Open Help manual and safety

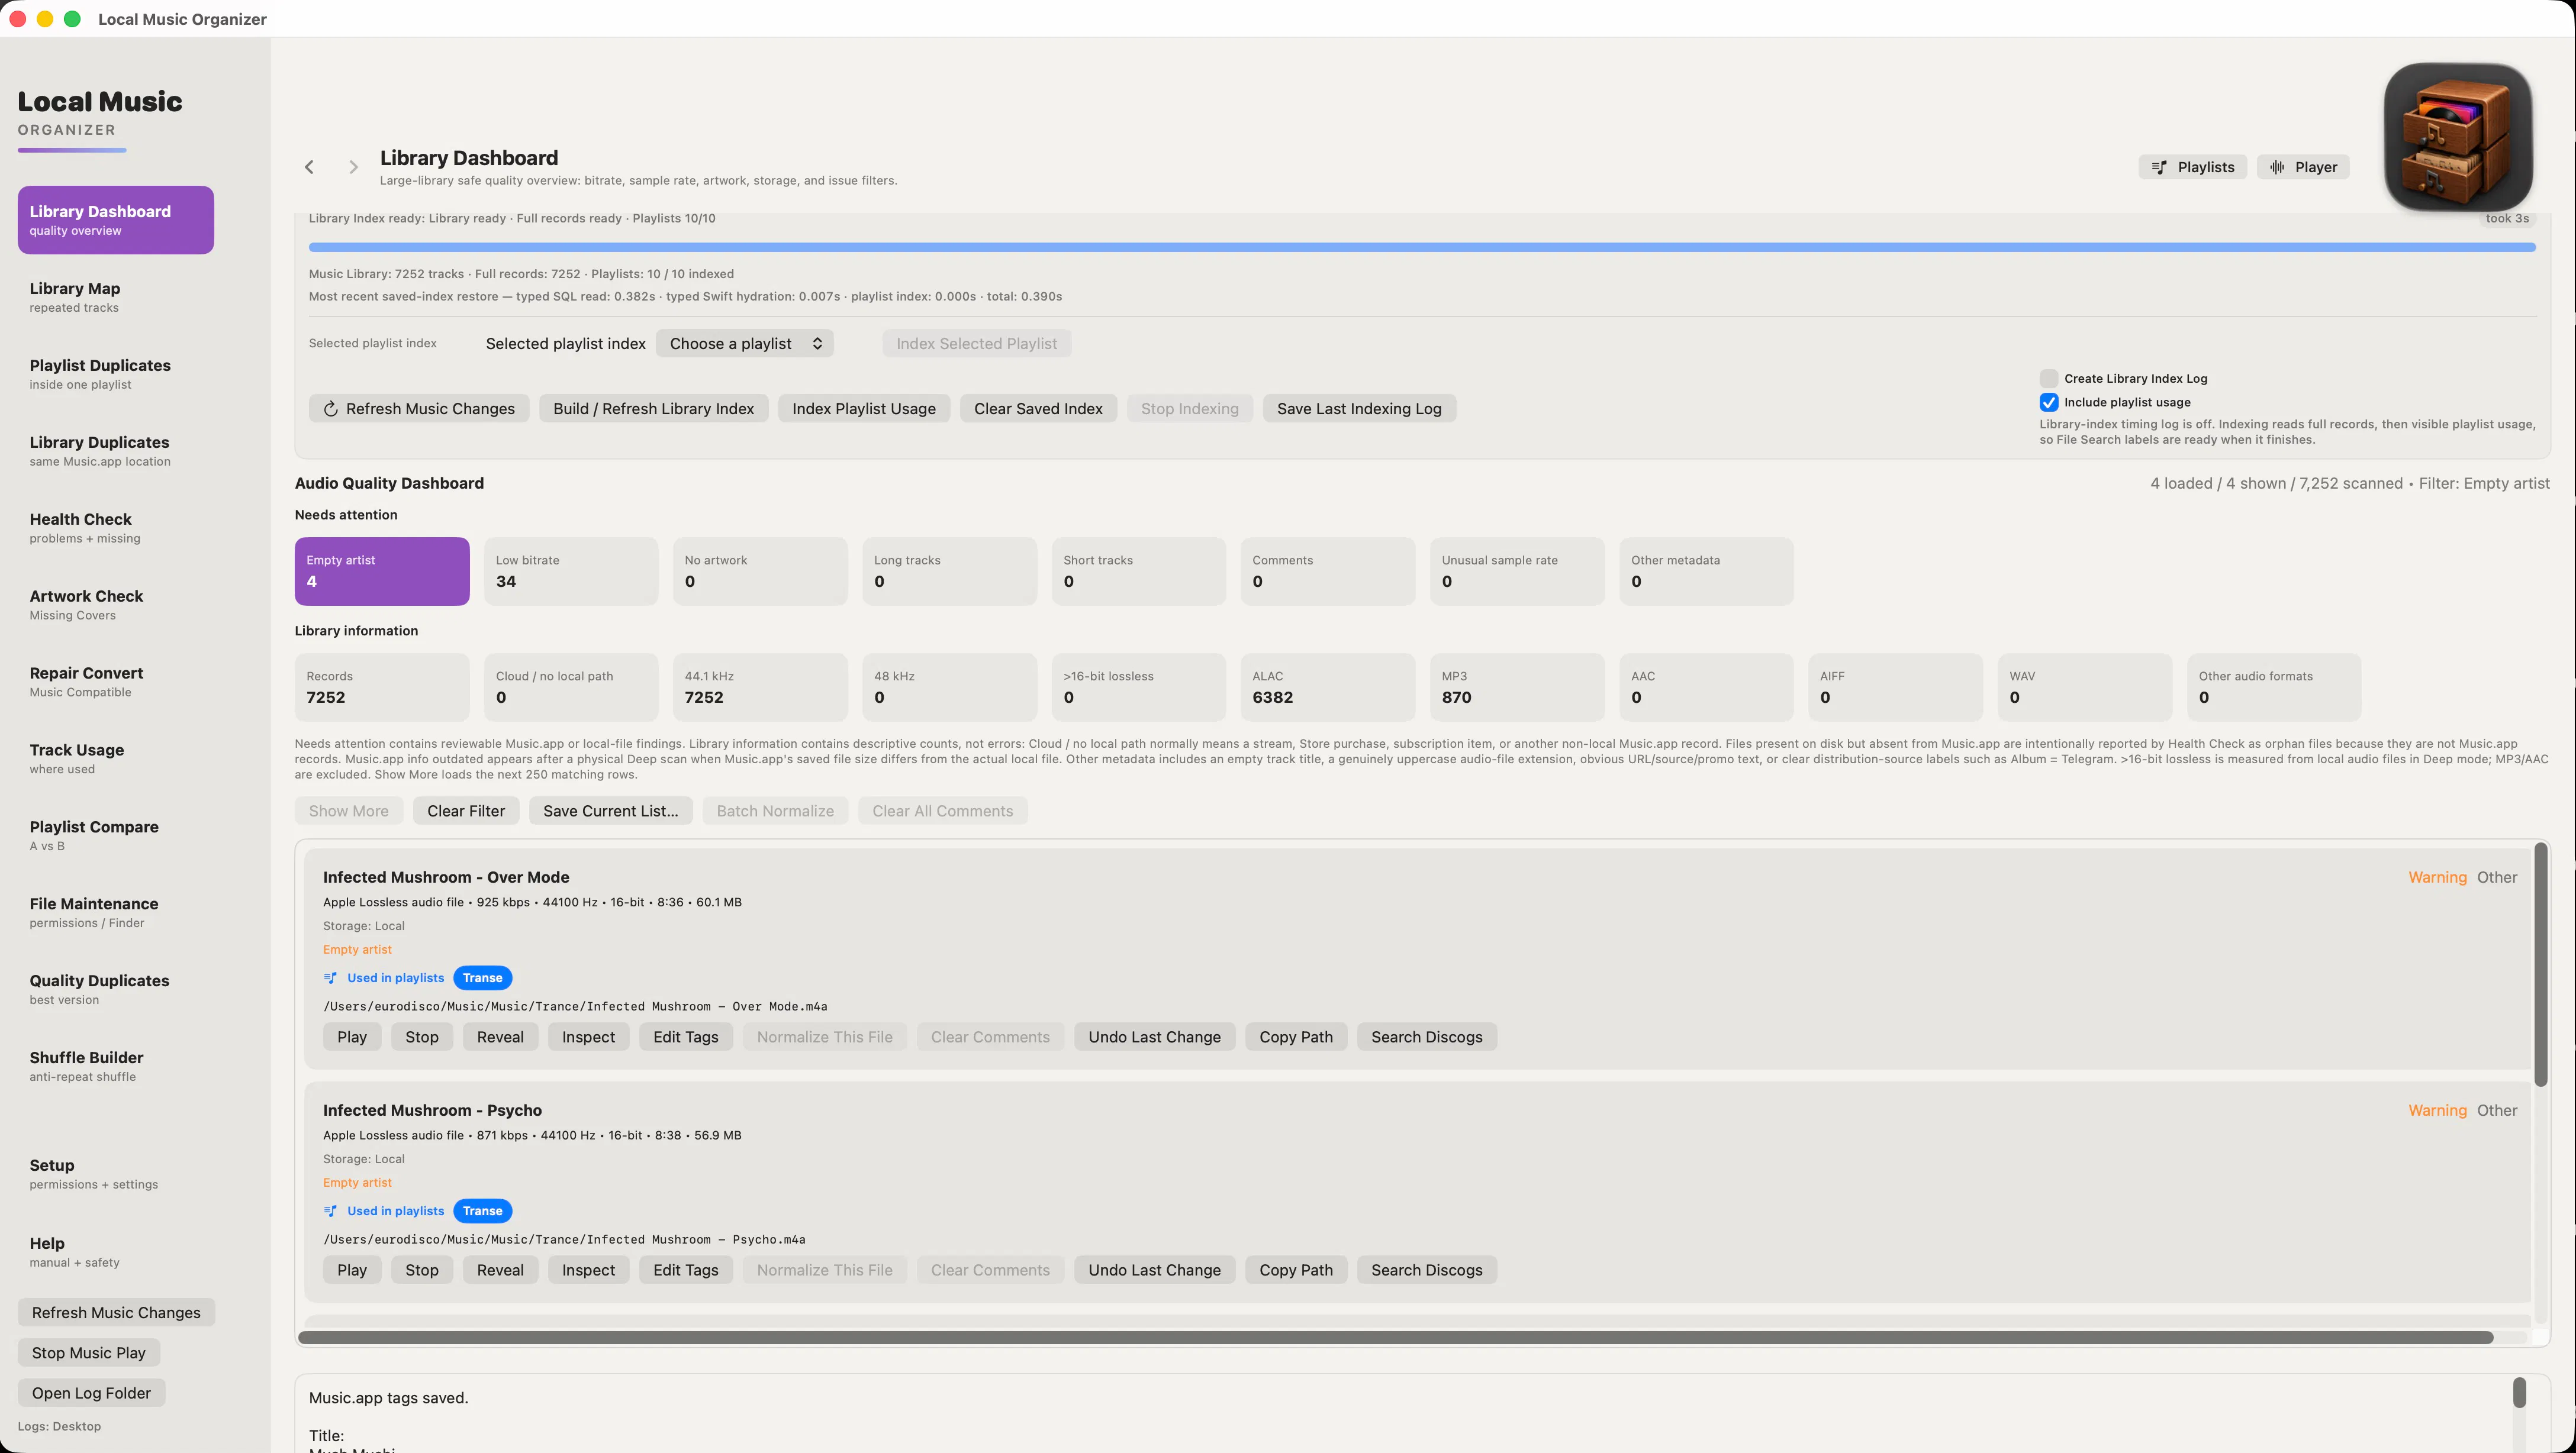tap(116, 1252)
